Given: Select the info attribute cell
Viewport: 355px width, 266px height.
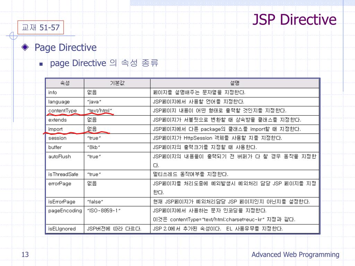Looking at the screenshot, I should coord(65,92).
